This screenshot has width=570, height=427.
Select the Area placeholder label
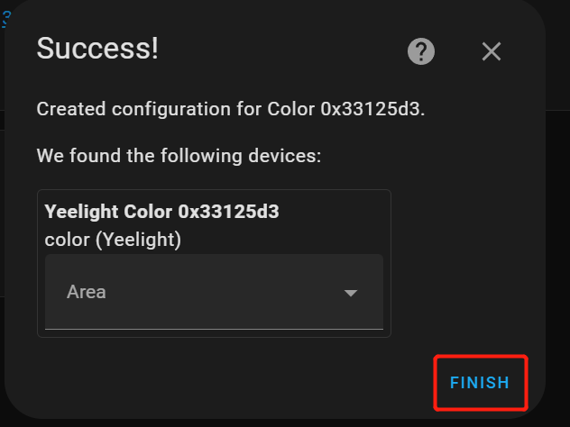[87, 292]
